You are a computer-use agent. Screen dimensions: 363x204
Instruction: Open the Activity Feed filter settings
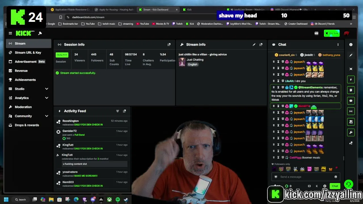pyautogui.click(x=117, y=111)
